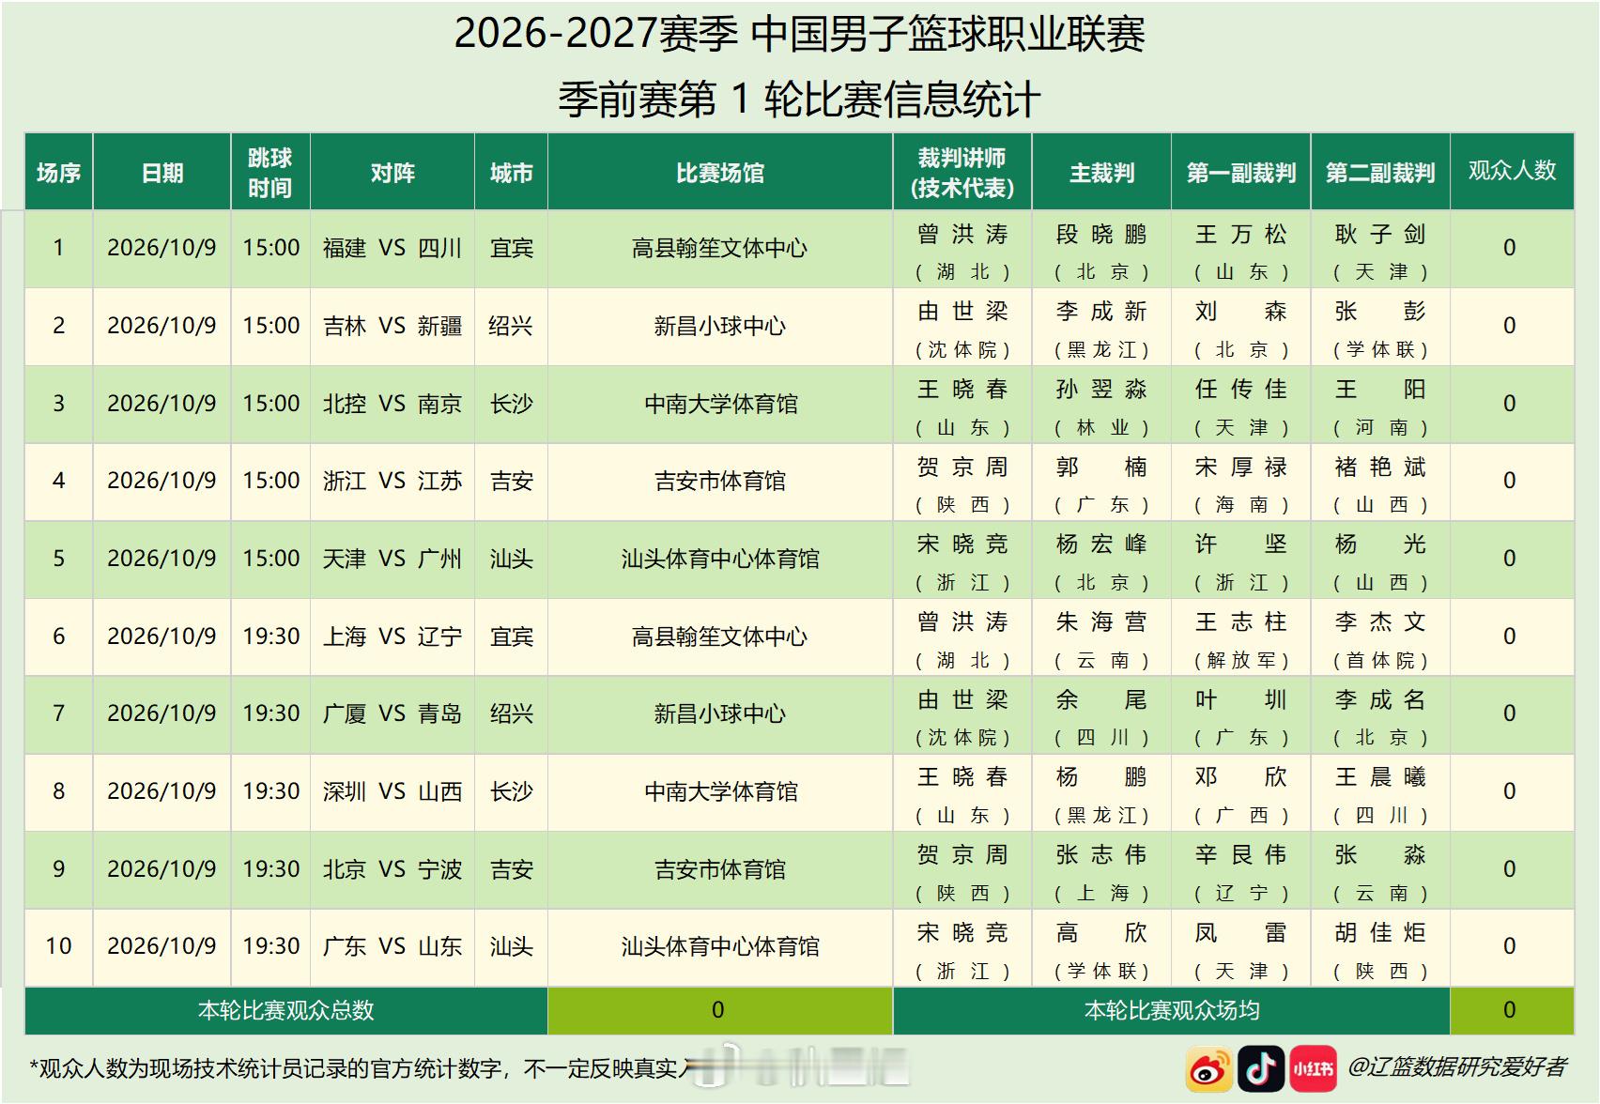
Task: Click the 上海 VS 辽宁 matchup cell
Action: pyautogui.click(x=392, y=636)
